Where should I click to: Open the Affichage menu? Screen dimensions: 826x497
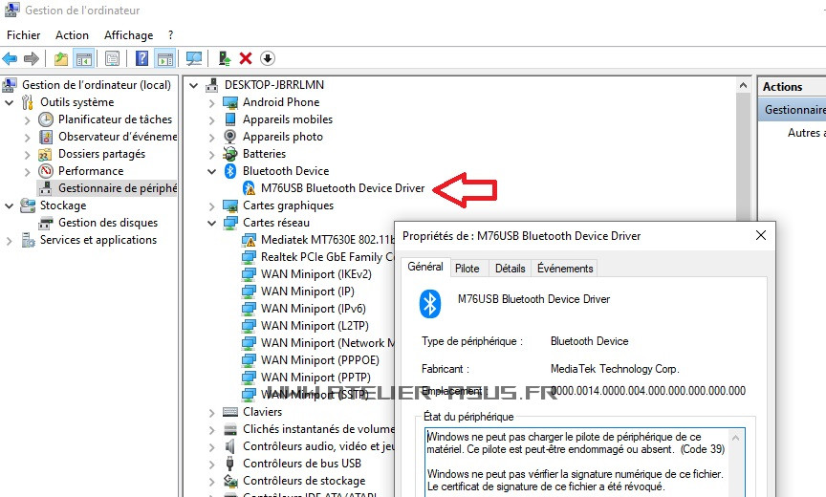point(128,35)
